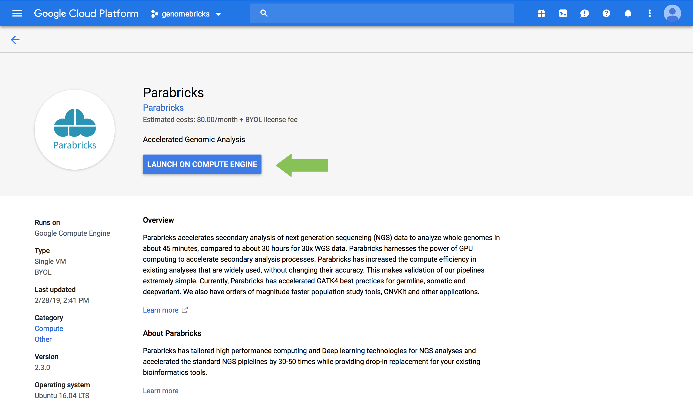
Task: Open the Other category link
Action: [x=43, y=339]
